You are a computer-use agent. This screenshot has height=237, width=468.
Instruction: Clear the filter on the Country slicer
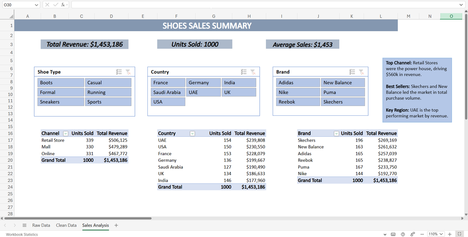253,72
